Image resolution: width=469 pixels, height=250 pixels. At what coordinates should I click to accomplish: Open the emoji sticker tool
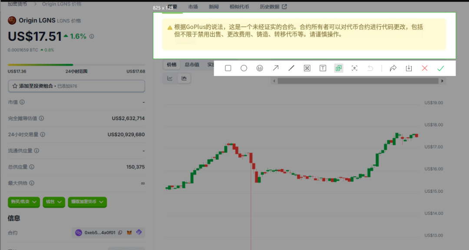coord(259,68)
